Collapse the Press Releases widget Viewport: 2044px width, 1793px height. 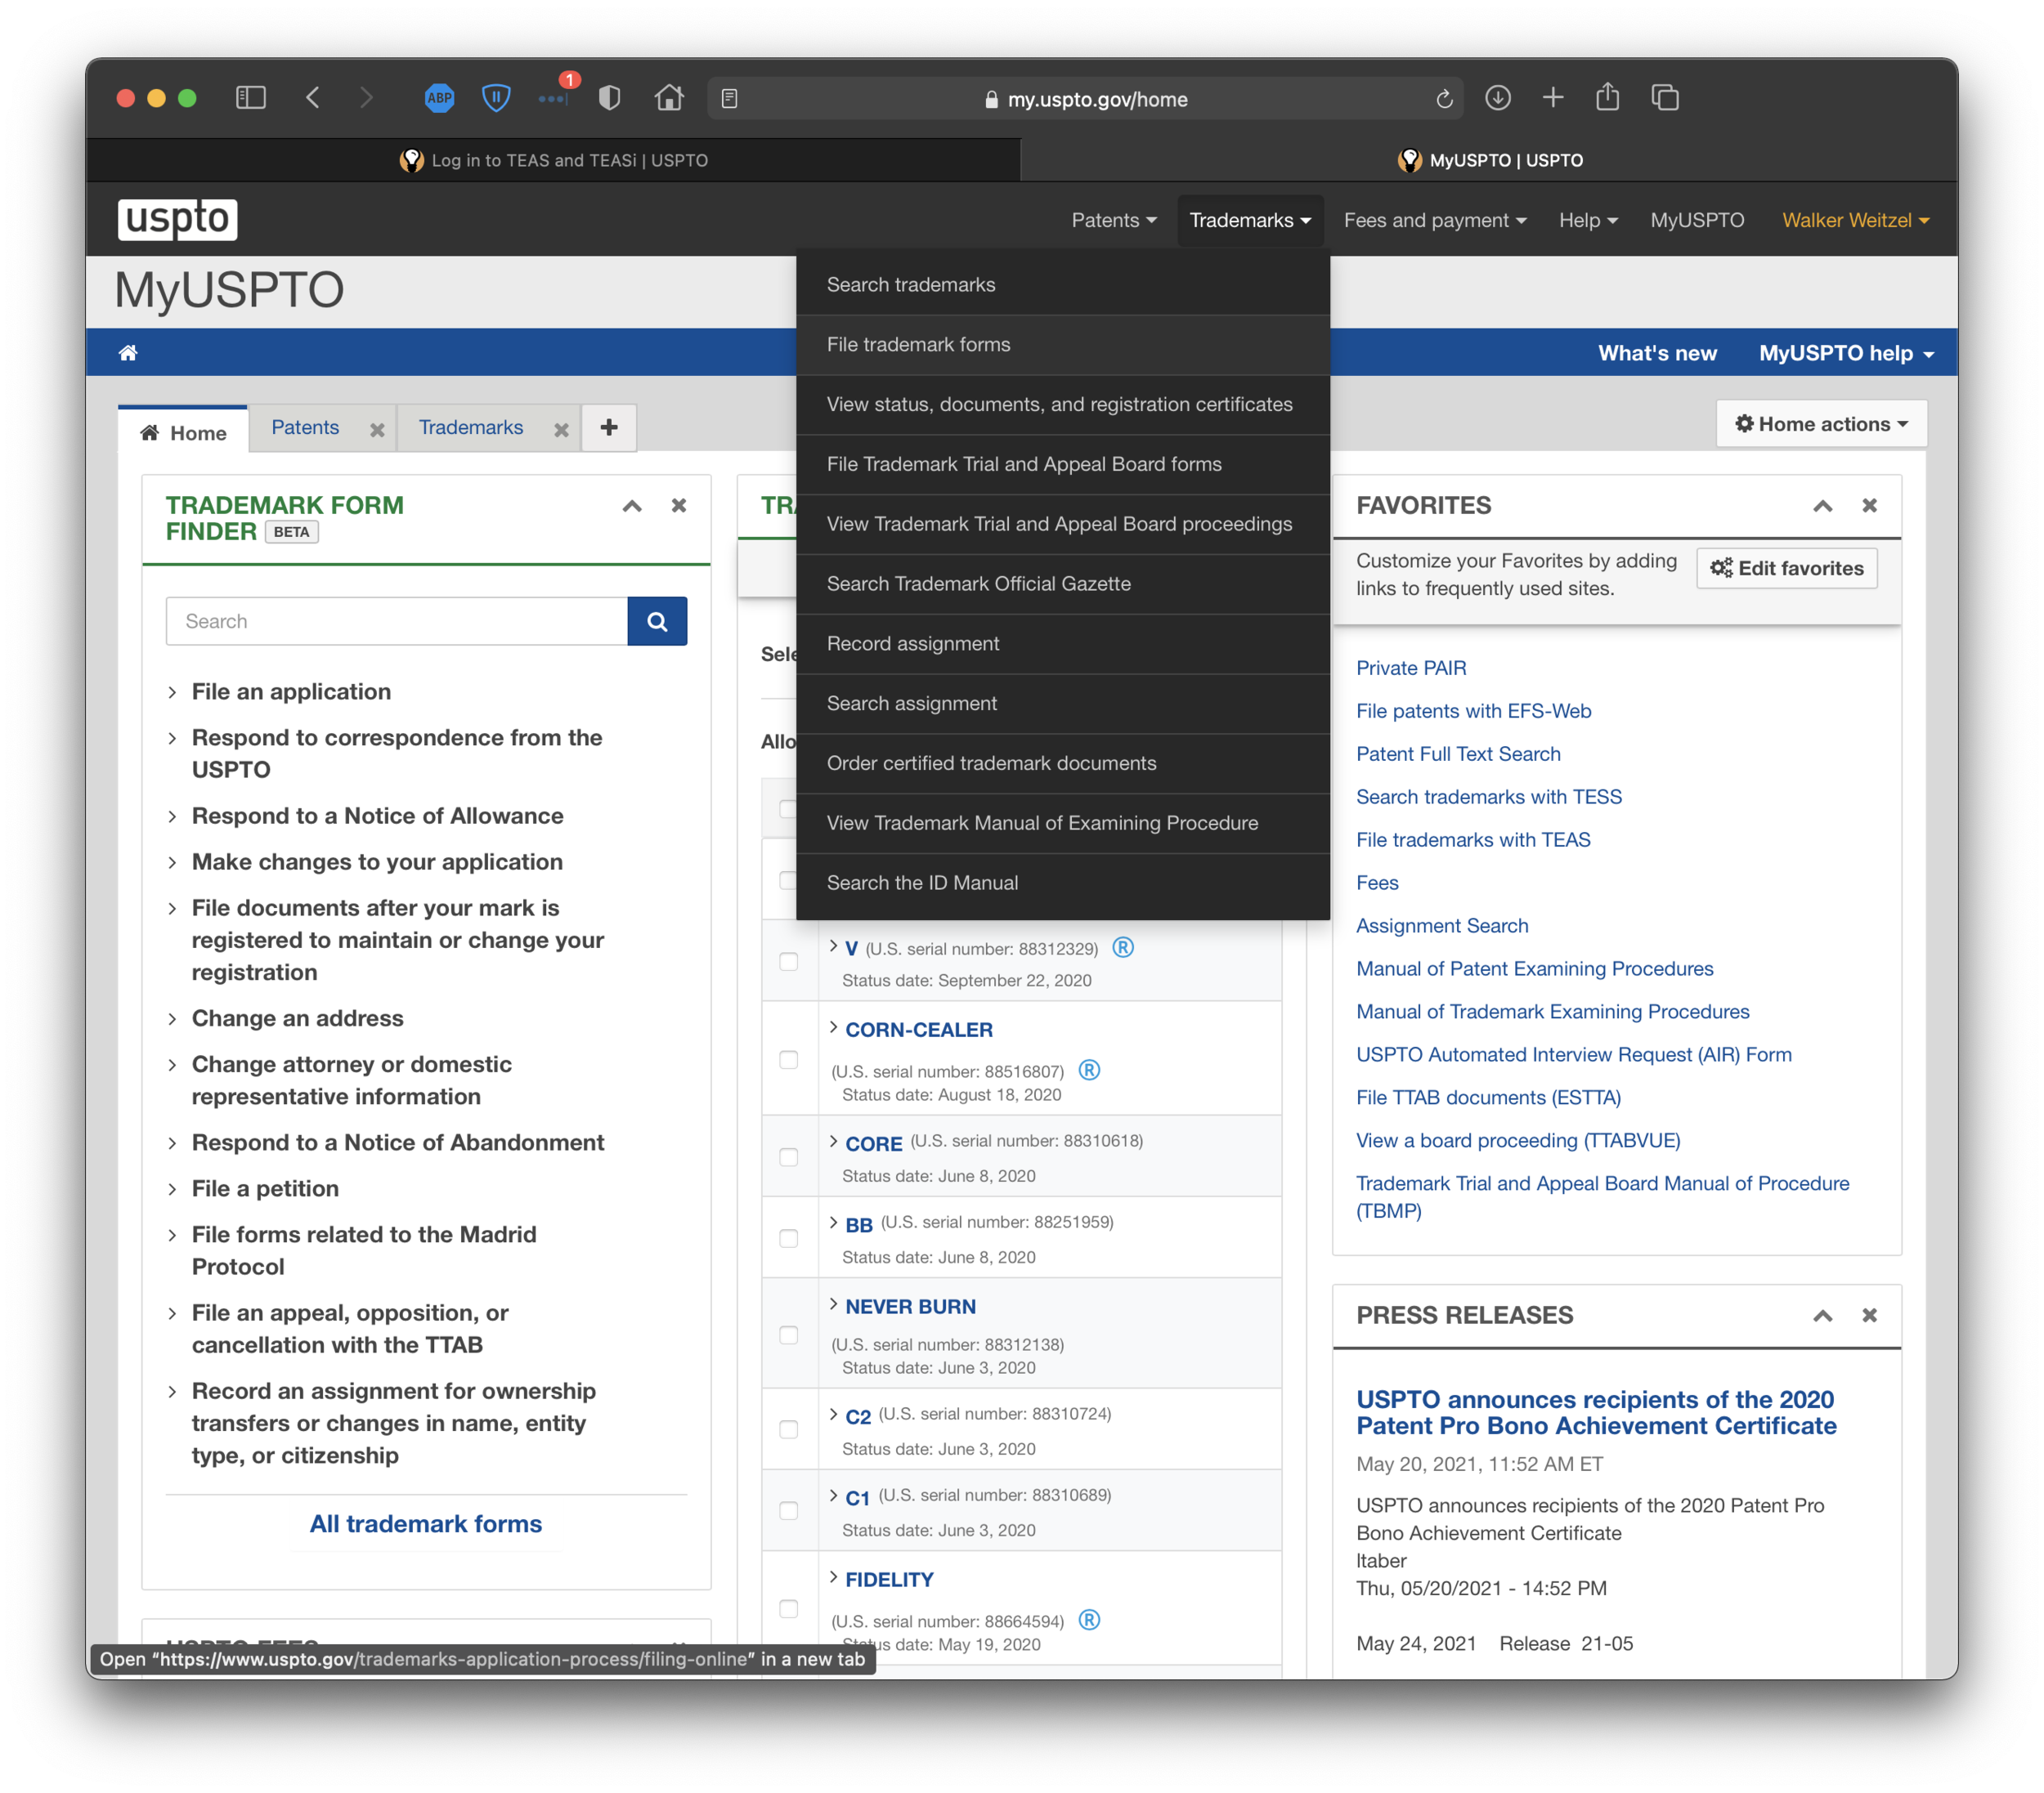1822,1315
